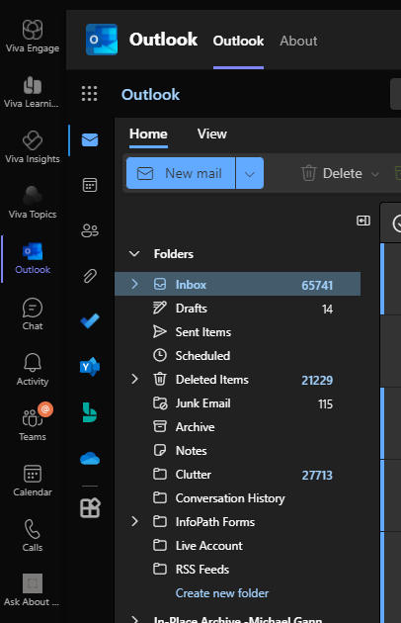The width and height of the screenshot is (401, 623).
Task: Expand the InfoPath Forms folder
Action: click(x=134, y=521)
